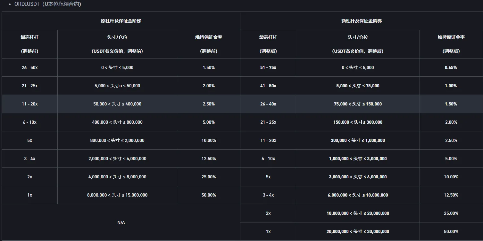Viewport: 483px width, 241px height.
Task: Select the 5x leverage row in the old table
Action: 29,140
